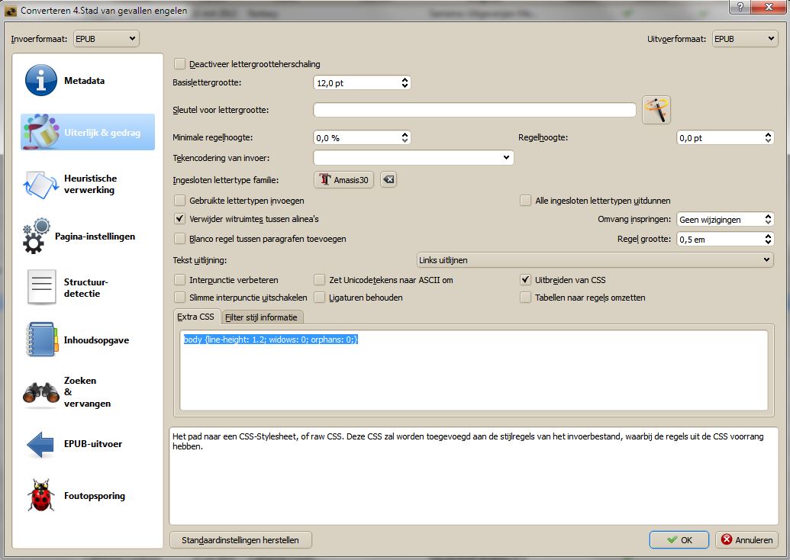Enable Tabellen naar regels omzetten
This screenshot has width=790, height=560.
point(525,298)
